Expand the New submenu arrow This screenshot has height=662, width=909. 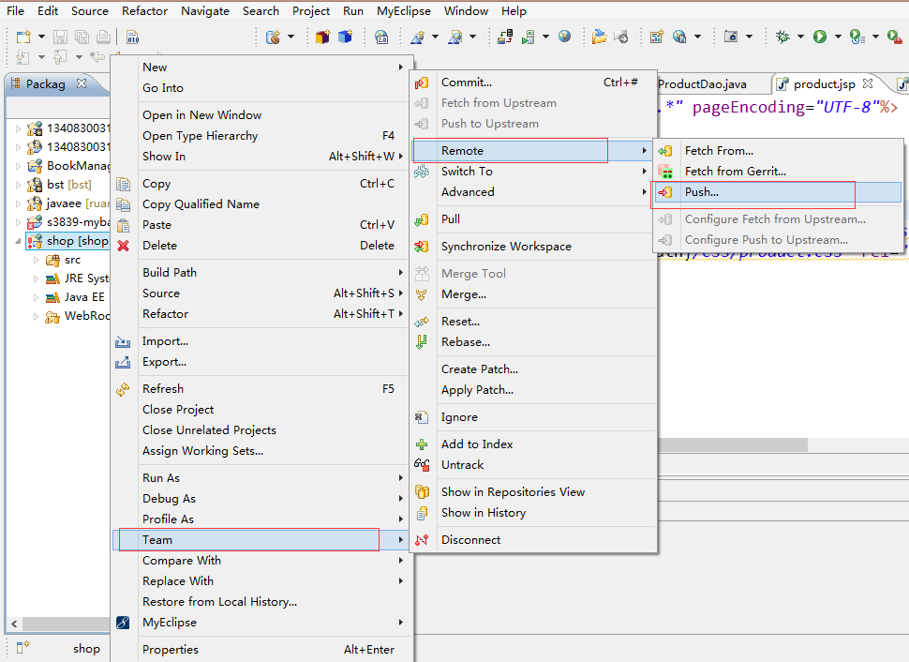pyautogui.click(x=400, y=68)
